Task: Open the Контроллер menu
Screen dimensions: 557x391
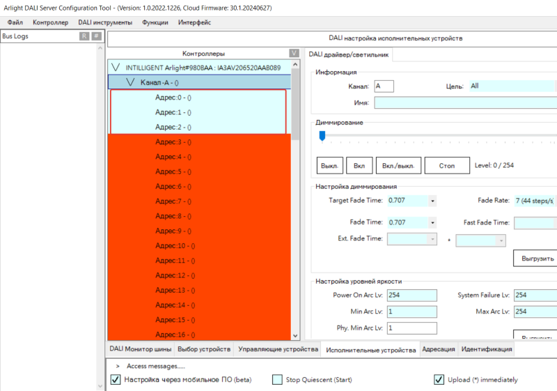Action: click(50, 22)
